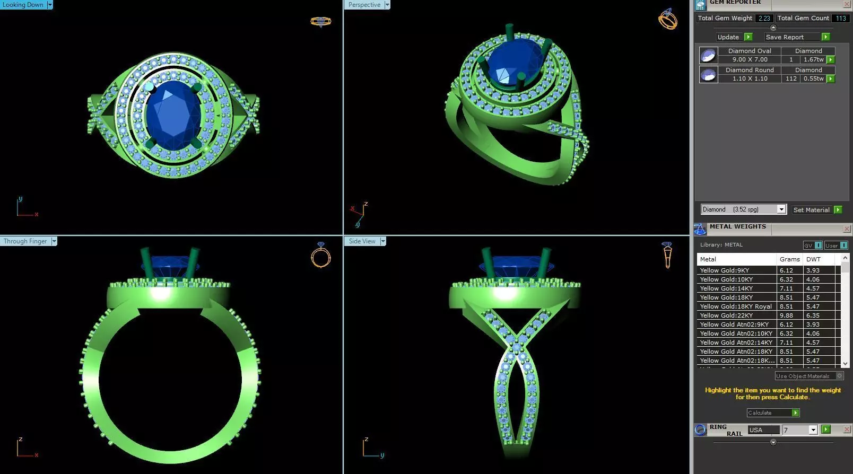
Task: Click the Diamond Round gem thumbnail
Action: pyautogui.click(x=708, y=74)
